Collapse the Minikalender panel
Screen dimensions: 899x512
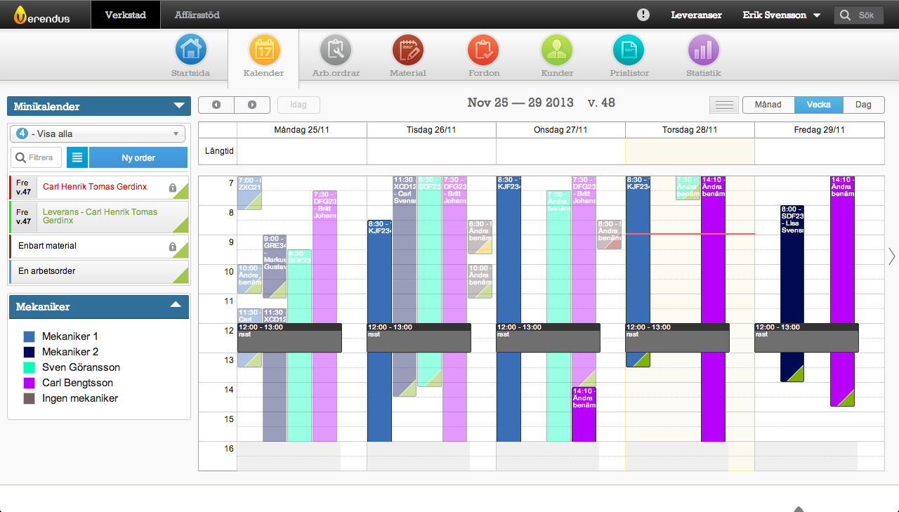178,107
